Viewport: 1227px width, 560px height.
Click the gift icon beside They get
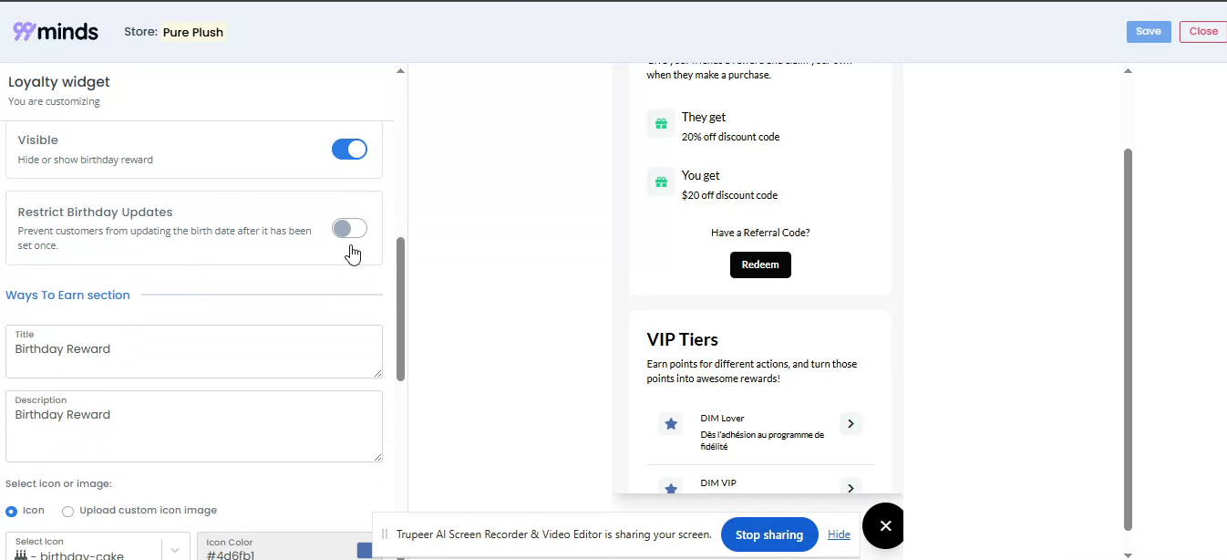[x=662, y=124]
